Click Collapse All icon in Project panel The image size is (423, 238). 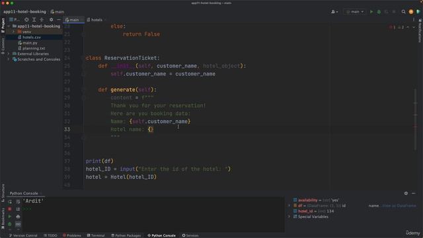pyautogui.click(x=42, y=20)
